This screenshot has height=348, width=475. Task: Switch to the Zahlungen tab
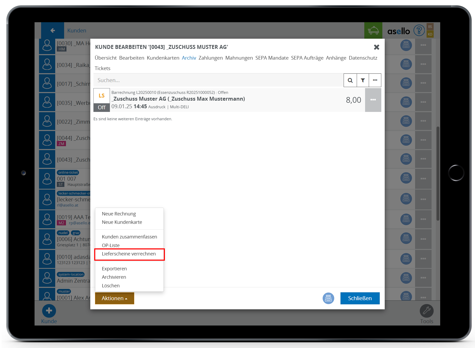(210, 58)
